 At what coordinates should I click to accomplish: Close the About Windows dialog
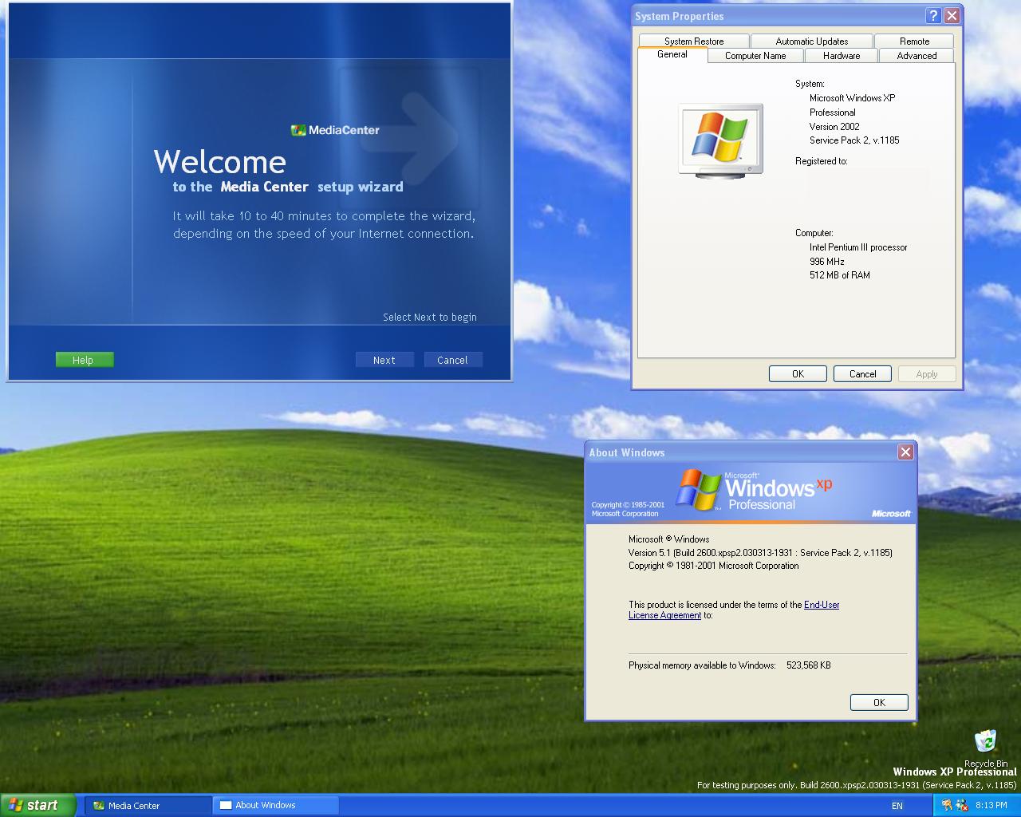tap(905, 452)
